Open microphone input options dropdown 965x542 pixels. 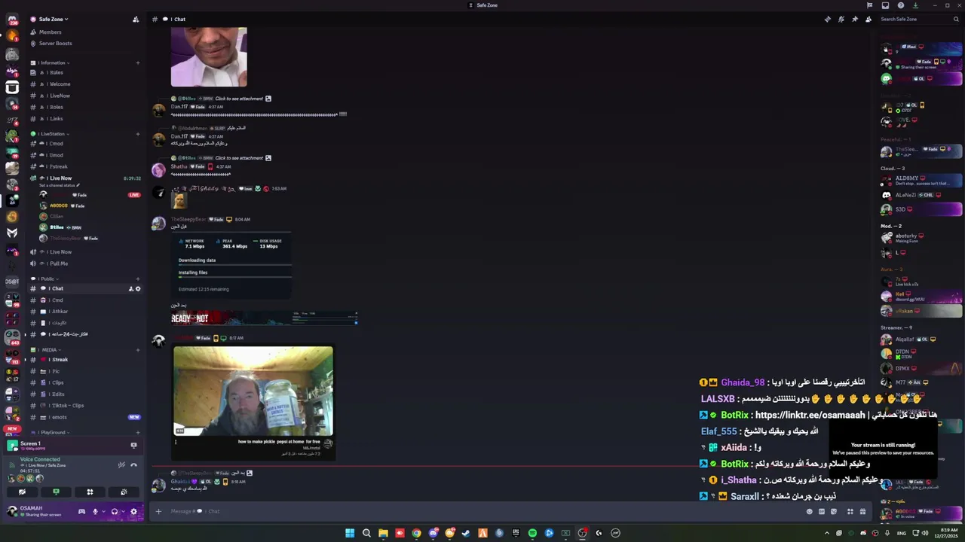pyautogui.click(x=103, y=511)
